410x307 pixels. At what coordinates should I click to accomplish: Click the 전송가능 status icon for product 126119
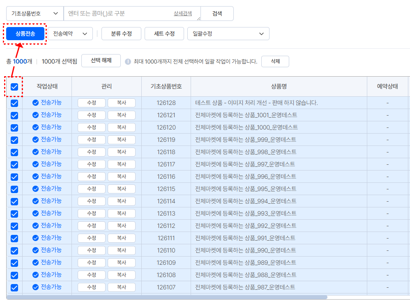click(x=35, y=140)
